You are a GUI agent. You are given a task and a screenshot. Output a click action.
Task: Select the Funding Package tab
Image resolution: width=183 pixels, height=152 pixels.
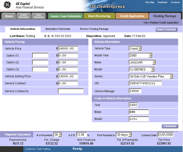point(165,16)
